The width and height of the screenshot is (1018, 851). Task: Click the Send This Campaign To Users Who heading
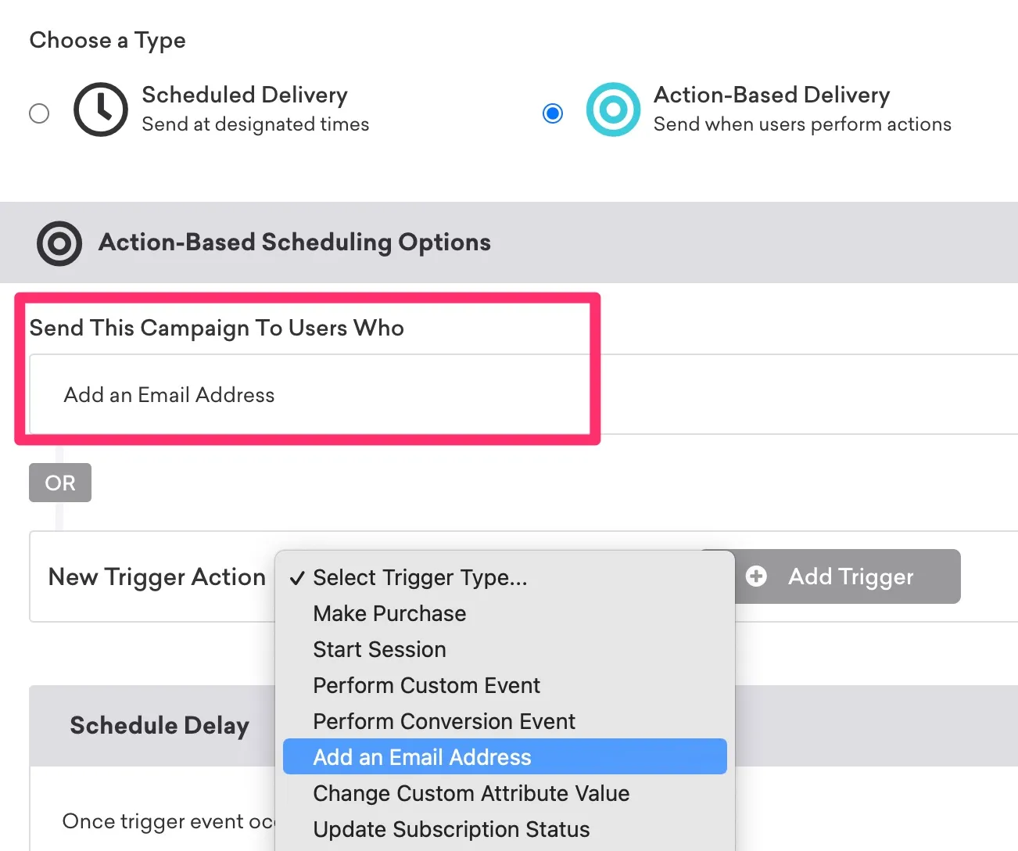217,328
